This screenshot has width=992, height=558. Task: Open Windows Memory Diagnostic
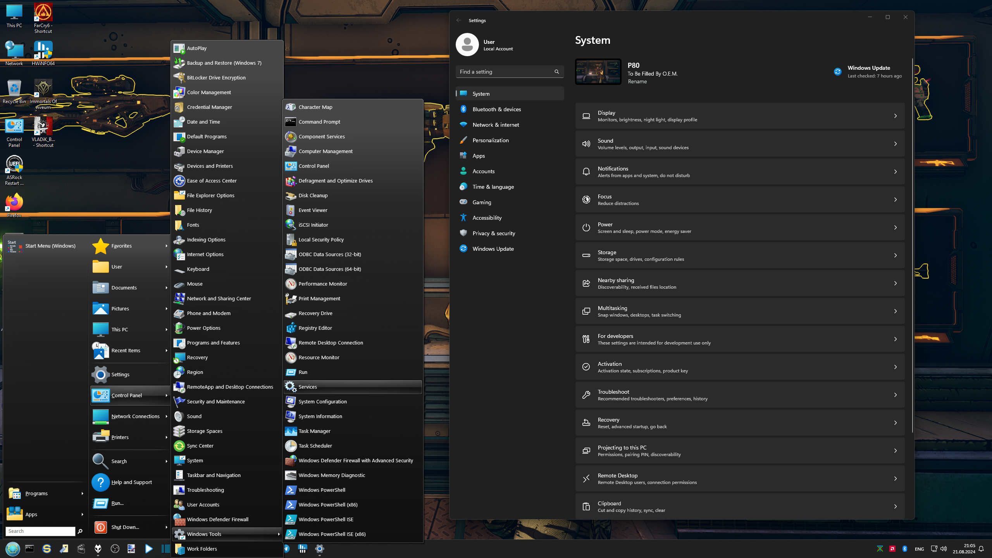click(x=331, y=475)
